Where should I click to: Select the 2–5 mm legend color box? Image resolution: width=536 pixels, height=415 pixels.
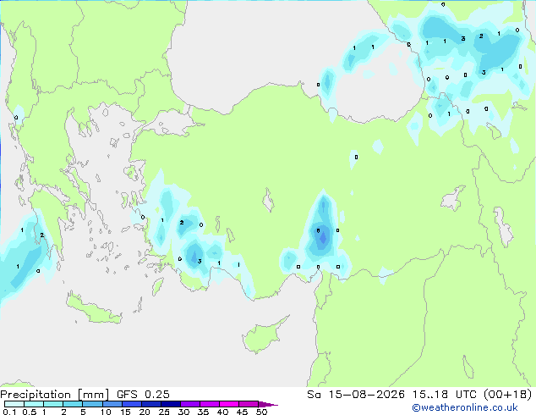tap(73, 404)
